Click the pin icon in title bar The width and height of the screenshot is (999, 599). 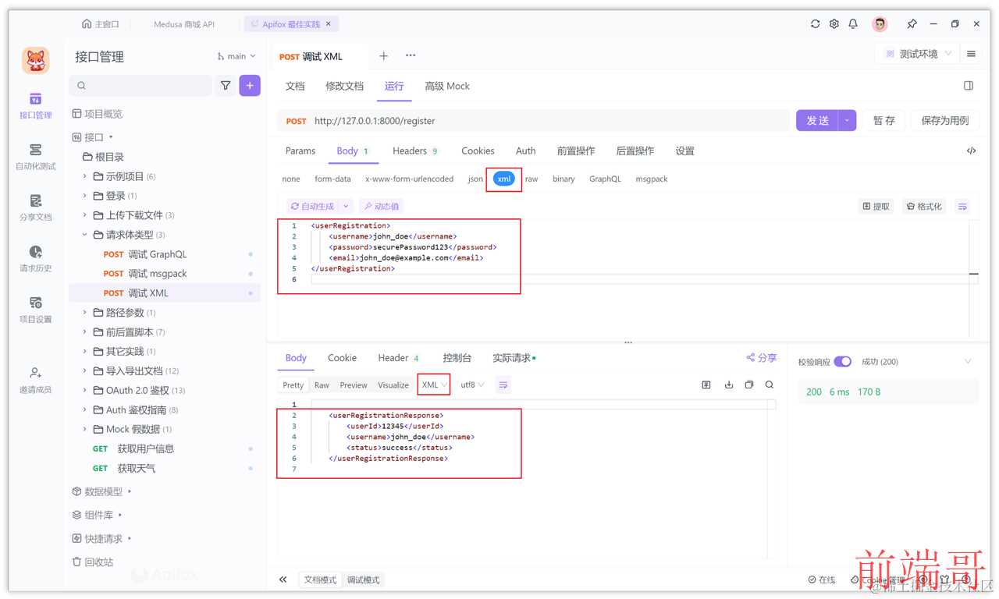(912, 24)
